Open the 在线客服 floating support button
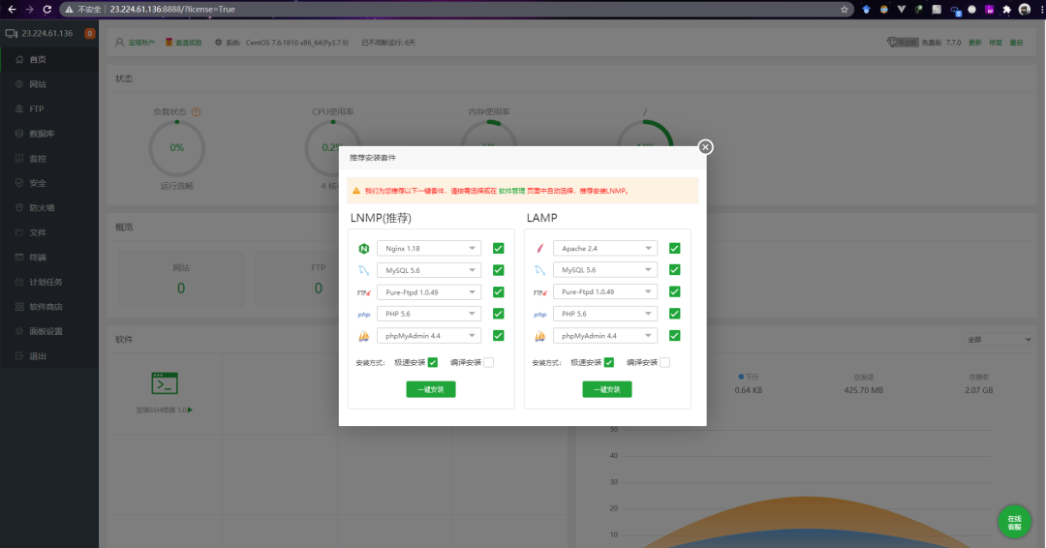The width and height of the screenshot is (1046, 548). (x=1015, y=522)
